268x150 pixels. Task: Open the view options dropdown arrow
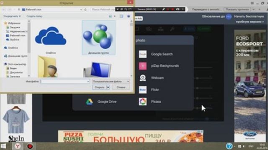[115, 16]
